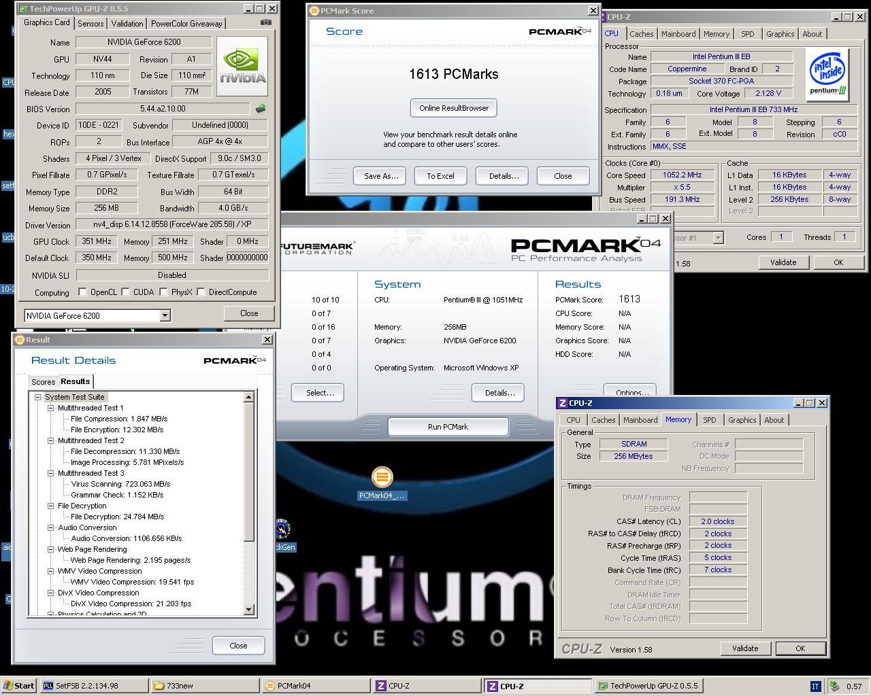
Task: Collapse the File Decryption node
Action: click(51, 506)
